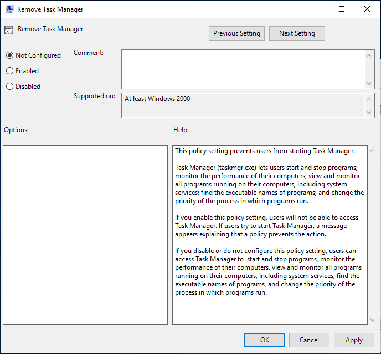
Task: Choose the Disabled radio option
Action: click(10, 87)
